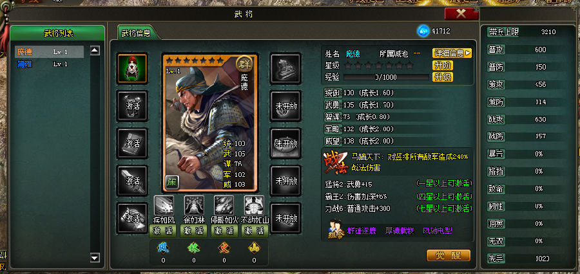Viewport: 580px width, 274px height.
Task: Expand 详细信息 detailed info arrow
Action: coord(452,53)
